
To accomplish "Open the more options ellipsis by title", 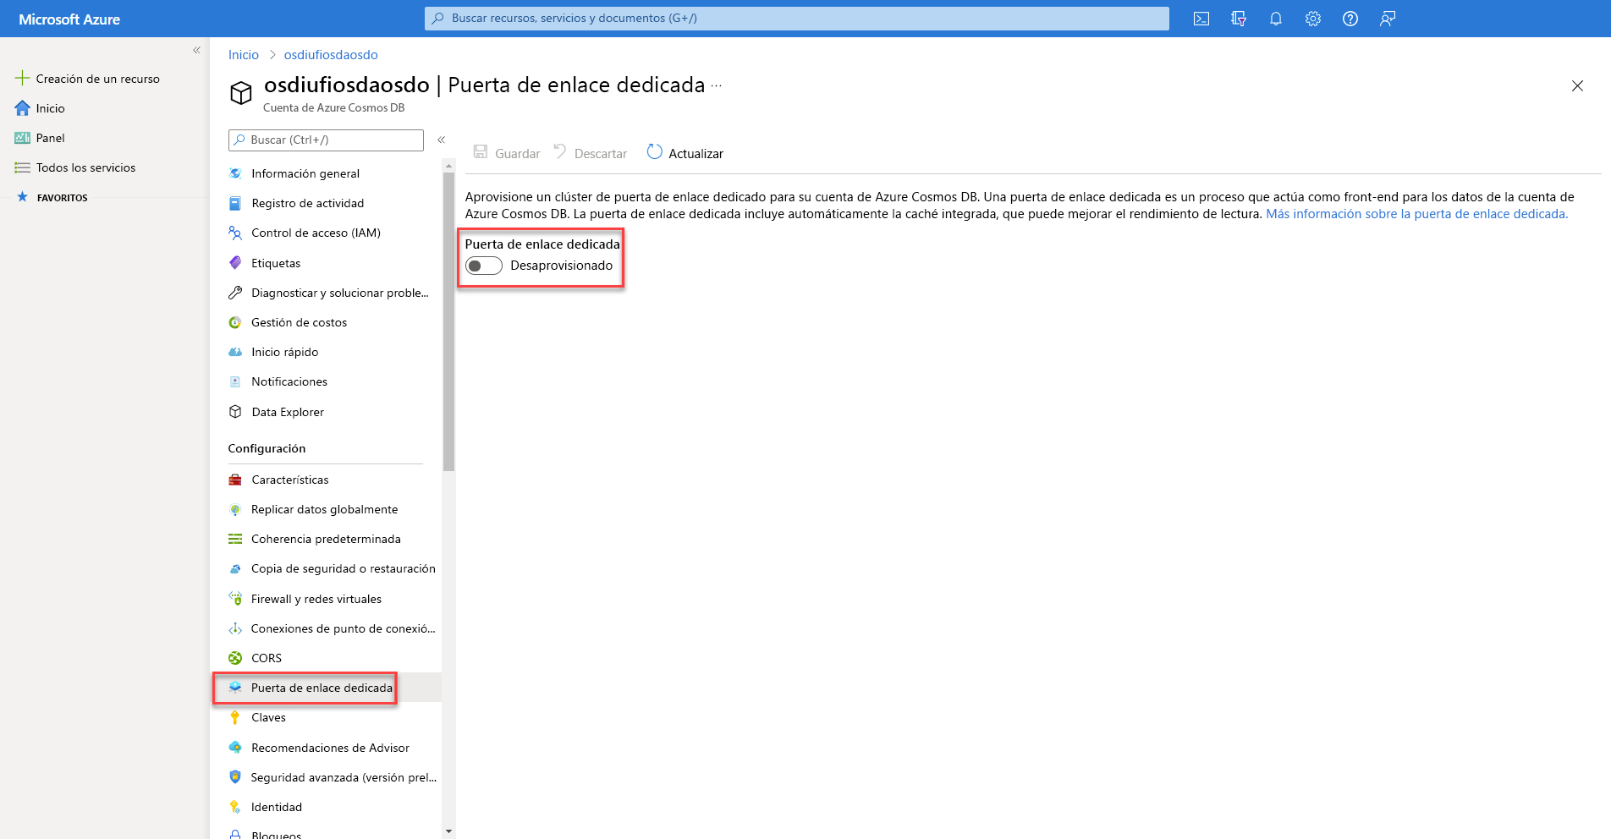I will click(x=717, y=85).
